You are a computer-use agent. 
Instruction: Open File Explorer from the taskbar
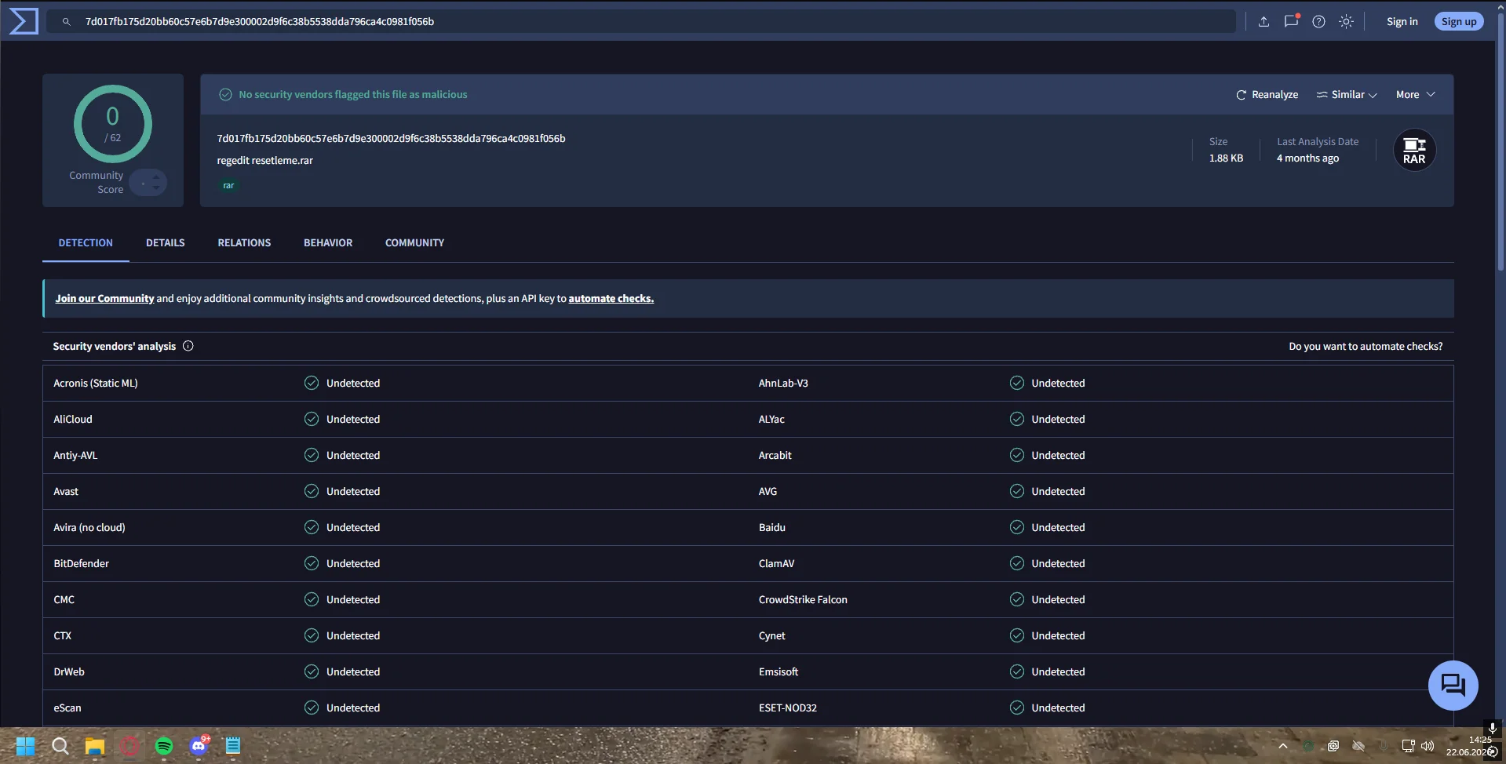tap(95, 746)
